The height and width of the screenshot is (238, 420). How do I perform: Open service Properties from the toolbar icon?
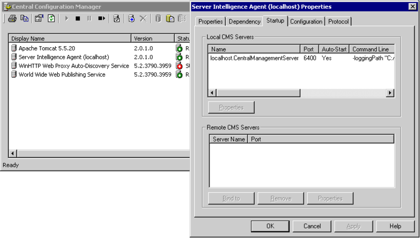[39, 18]
